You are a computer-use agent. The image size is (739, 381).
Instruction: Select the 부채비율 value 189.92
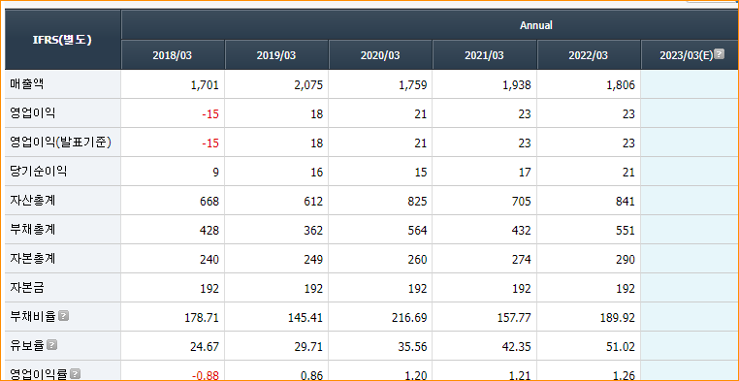618,318
